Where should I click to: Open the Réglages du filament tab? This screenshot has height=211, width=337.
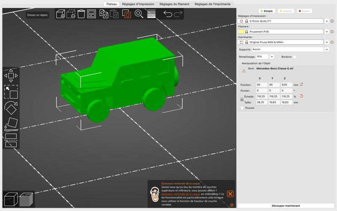coord(174,4)
